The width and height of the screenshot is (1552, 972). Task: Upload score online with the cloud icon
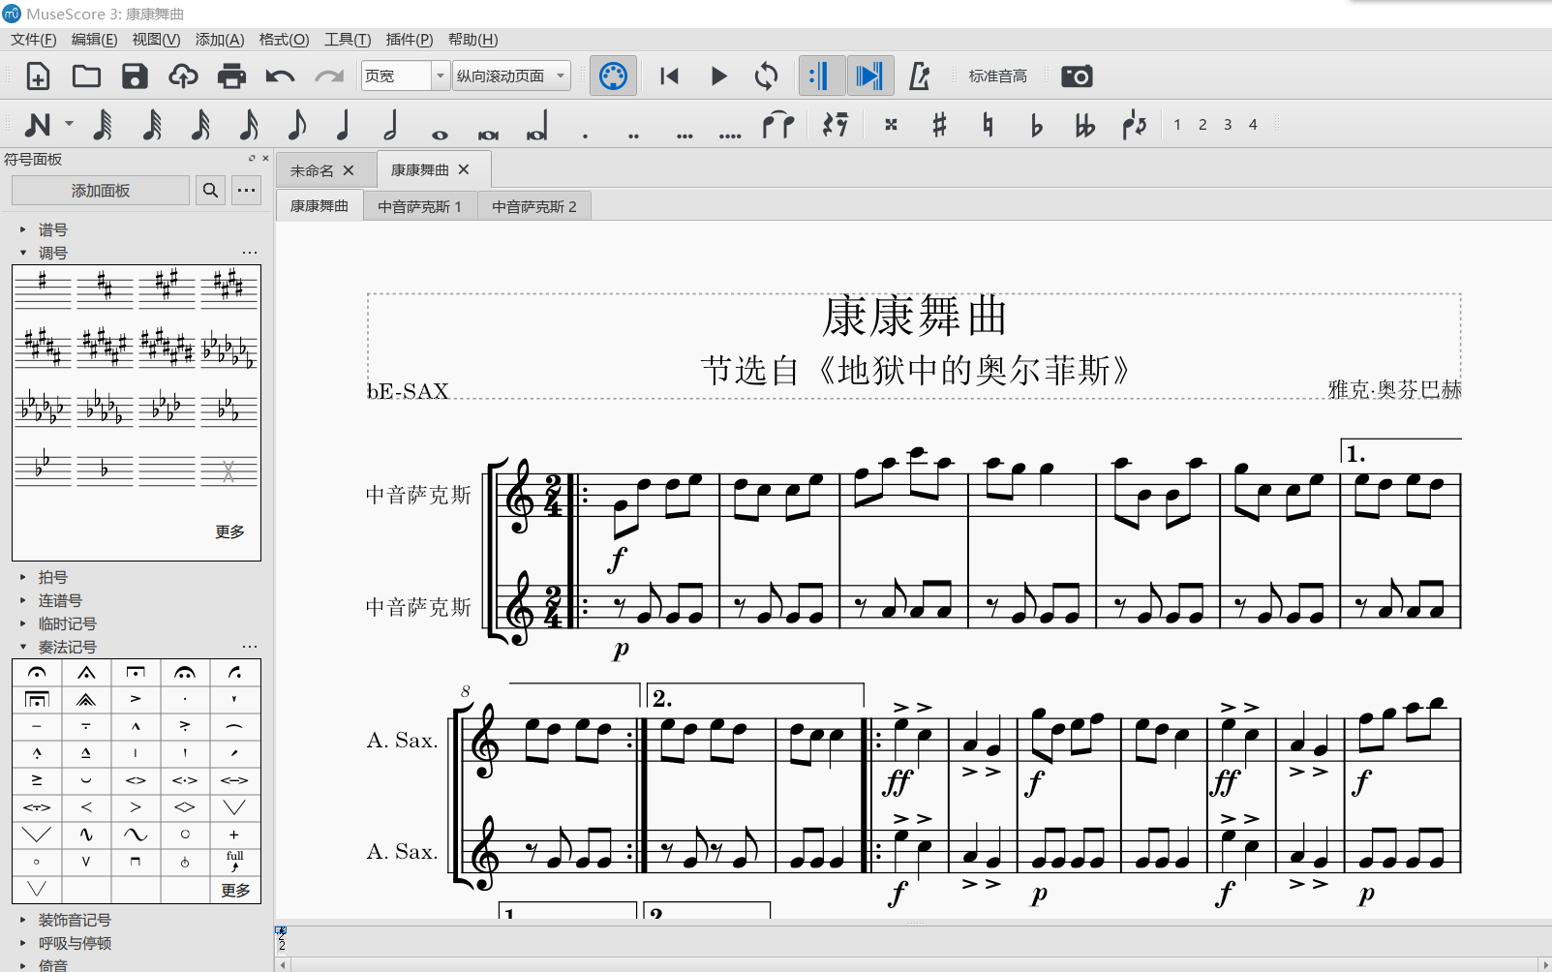click(183, 76)
